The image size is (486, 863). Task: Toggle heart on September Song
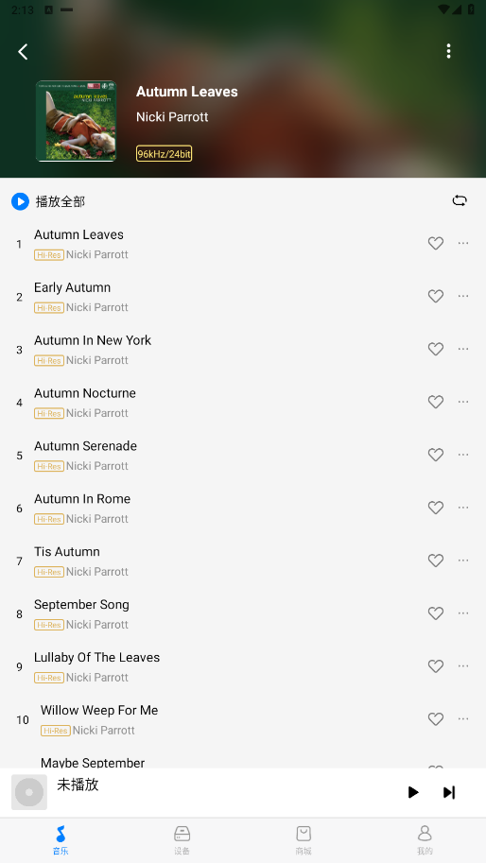click(435, 613)
